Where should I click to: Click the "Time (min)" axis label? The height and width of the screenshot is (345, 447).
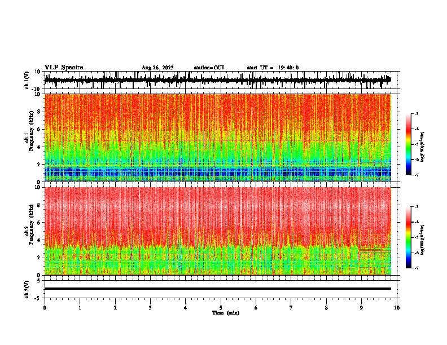[226, 313]
